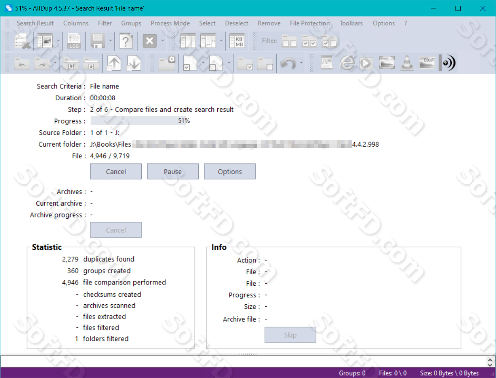The image size is (496, 378).
Task: Click filter folders with all checked
Action: (309, 41)
